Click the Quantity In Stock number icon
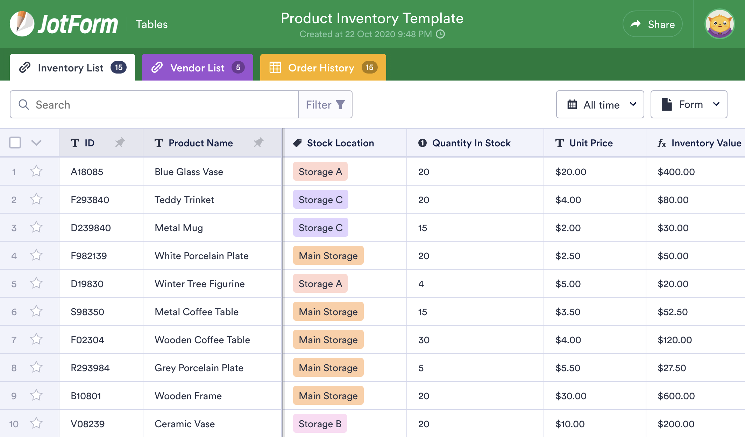 pos(423,143)
